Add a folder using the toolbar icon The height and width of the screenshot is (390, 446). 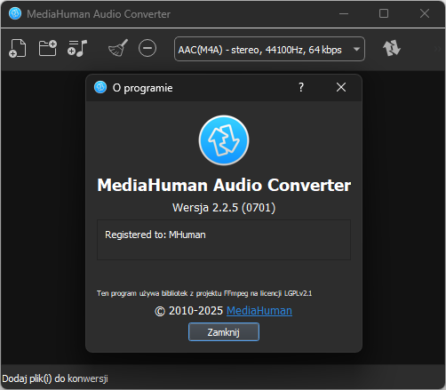(48, 48)
